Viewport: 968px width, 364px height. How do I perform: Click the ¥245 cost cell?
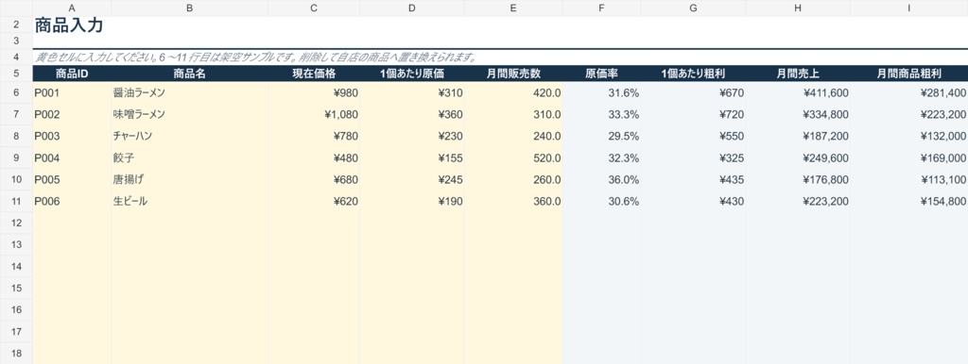412,180
